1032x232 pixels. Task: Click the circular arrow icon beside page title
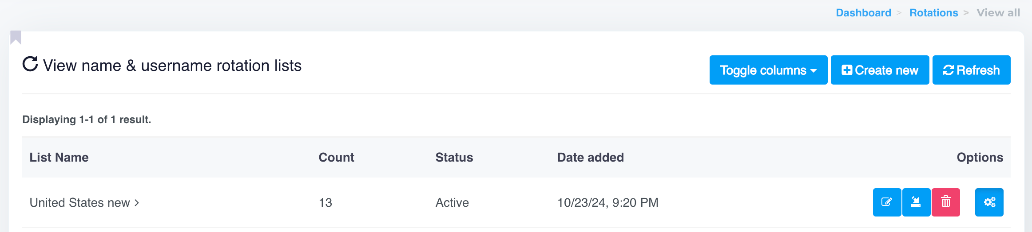(30, 64)
